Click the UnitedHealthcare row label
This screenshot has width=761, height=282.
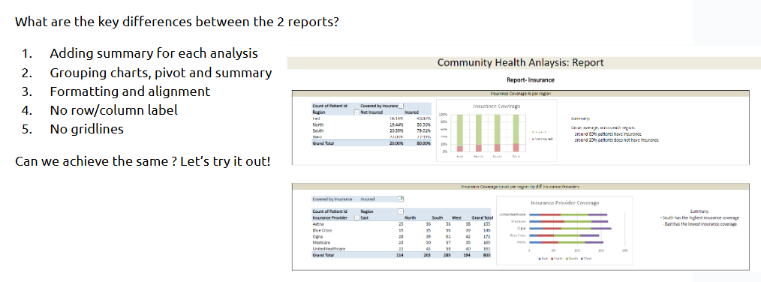[329, 248]
